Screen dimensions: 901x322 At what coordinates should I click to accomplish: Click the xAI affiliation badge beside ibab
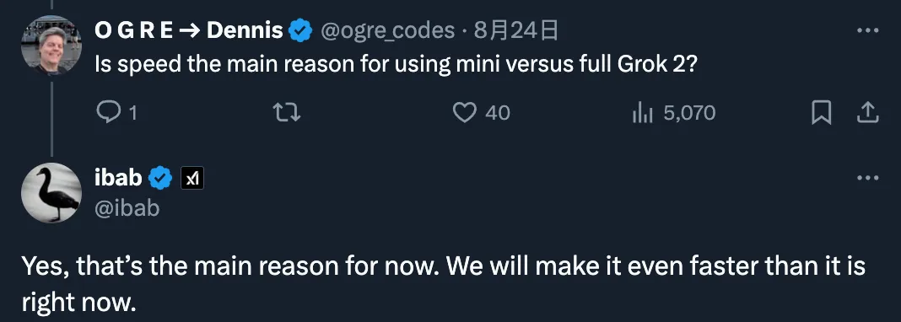(x=192, y=179)
